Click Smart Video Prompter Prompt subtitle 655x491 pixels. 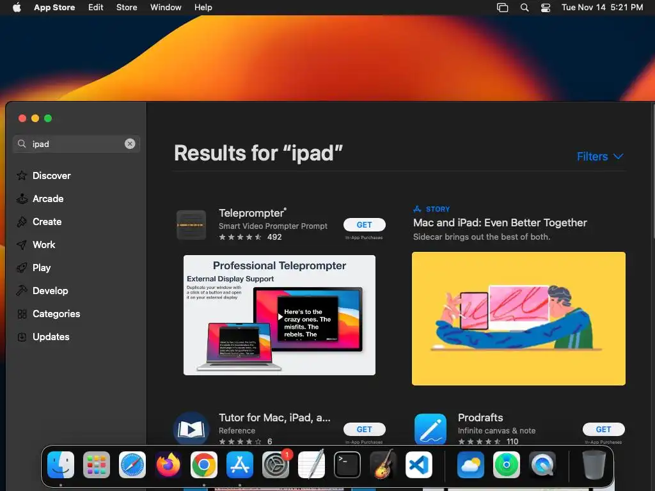[272, 226]
